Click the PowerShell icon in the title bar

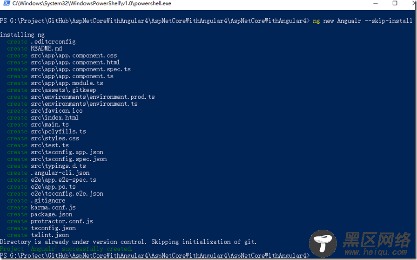[x=6, y=3]
